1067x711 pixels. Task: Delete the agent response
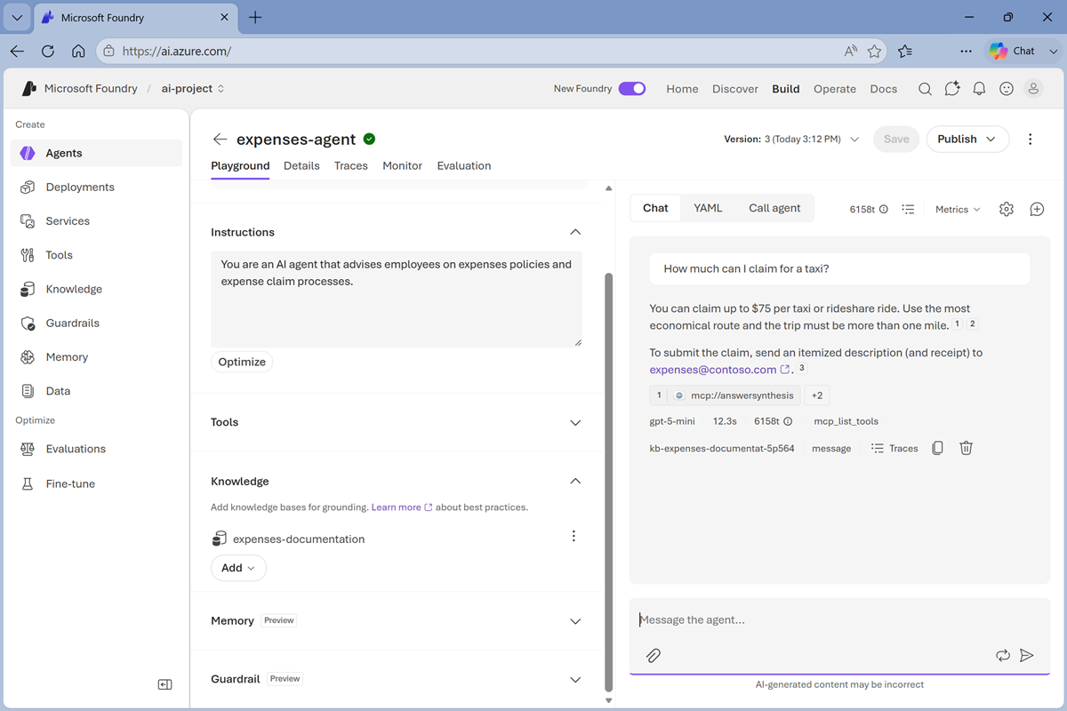click(x=967, y=448)
